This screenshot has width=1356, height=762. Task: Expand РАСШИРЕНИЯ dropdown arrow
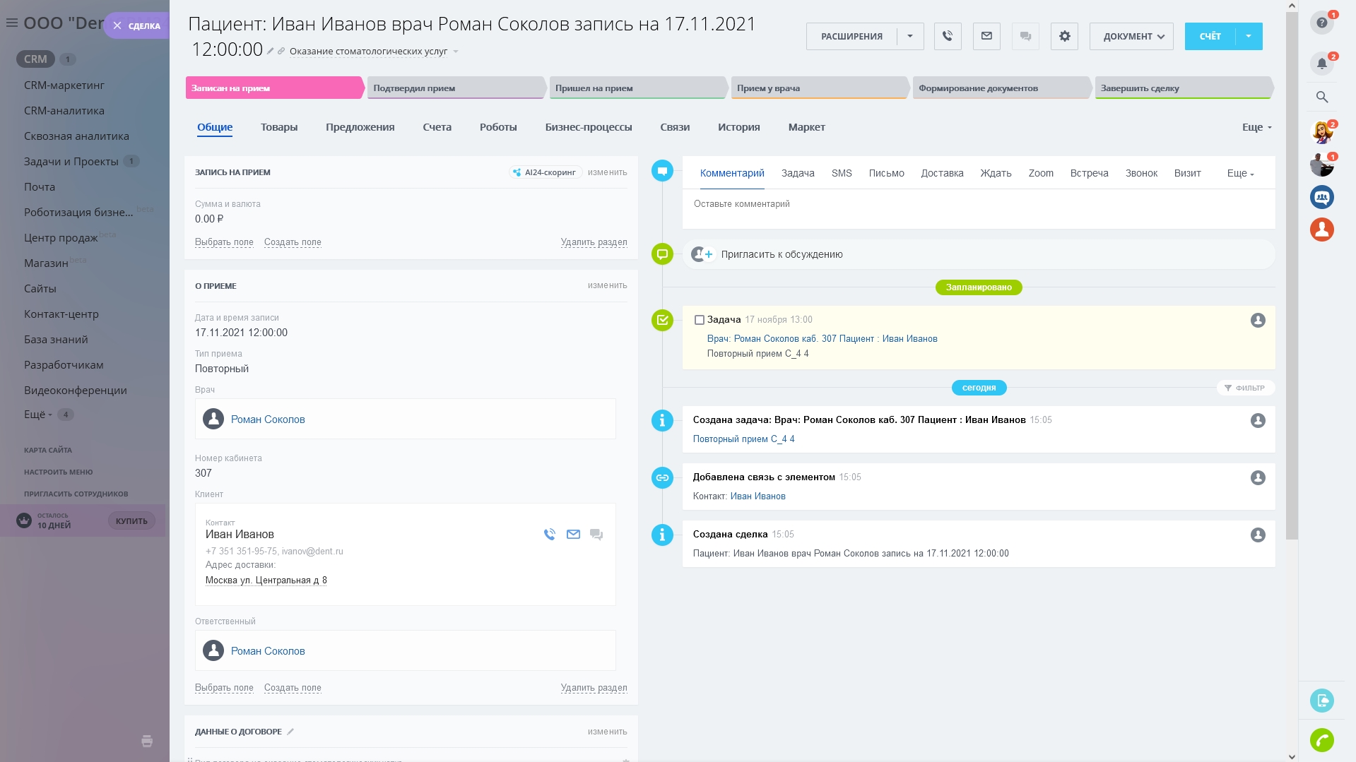coord(910,36)
